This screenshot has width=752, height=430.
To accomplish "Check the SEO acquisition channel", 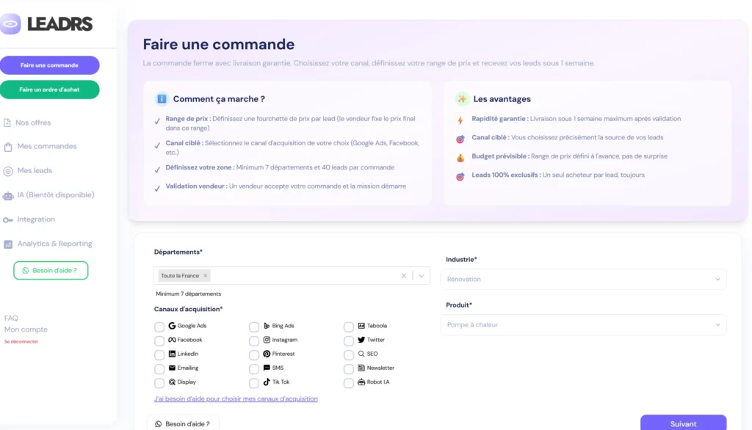I will click(348, 354).
